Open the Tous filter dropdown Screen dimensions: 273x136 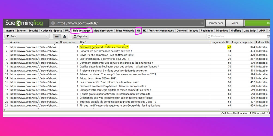(x=27, y=36)
